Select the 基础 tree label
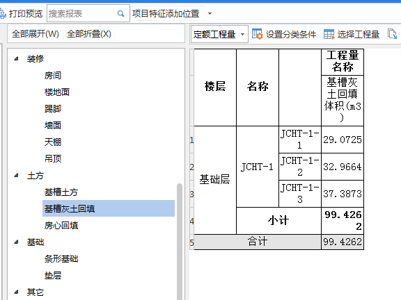 coord(36,242)
